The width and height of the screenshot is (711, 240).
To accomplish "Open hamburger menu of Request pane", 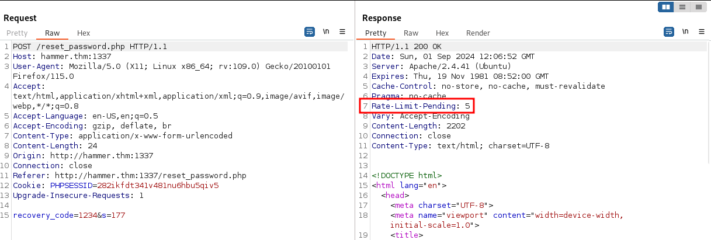I will coord(342,32).
